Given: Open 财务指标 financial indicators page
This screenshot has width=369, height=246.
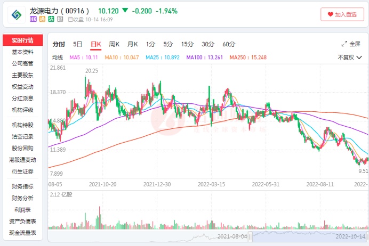Looking at the screenshot, I should [x=22, y=186].
